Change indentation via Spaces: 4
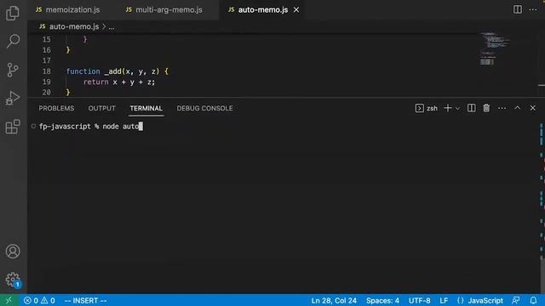Image resolution: width=545 pixels, height=306 pixels. [x=382, y=300]
